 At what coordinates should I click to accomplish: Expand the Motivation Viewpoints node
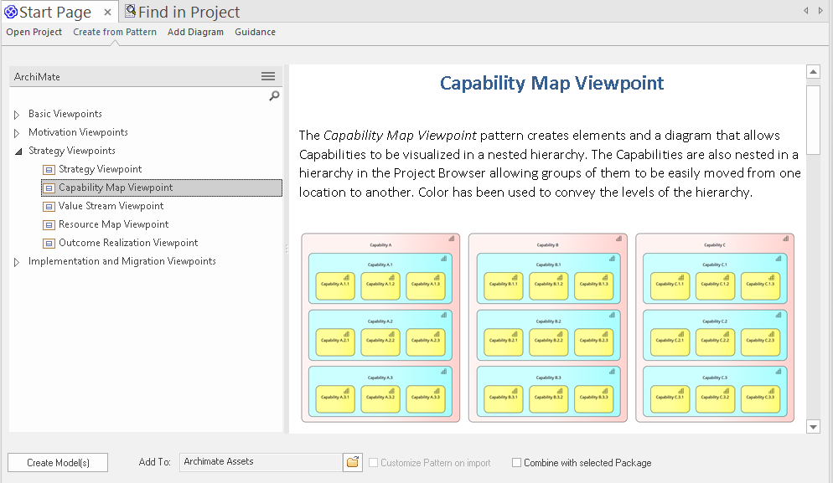(17, 132)
